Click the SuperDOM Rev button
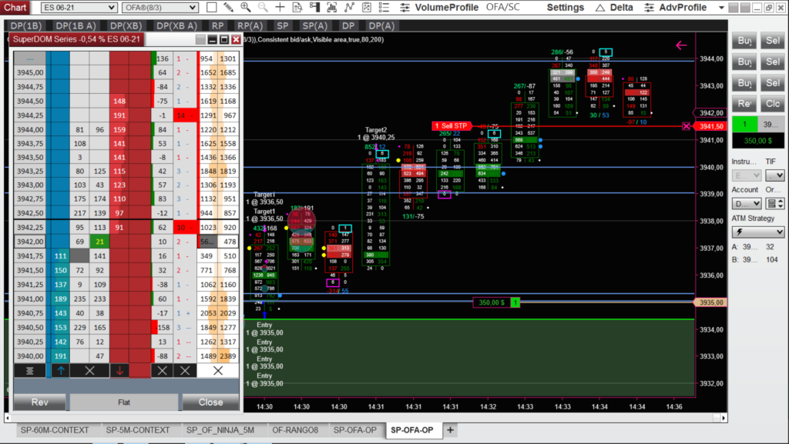The height and width of the screenshot is (444, 789). point(40,402)
